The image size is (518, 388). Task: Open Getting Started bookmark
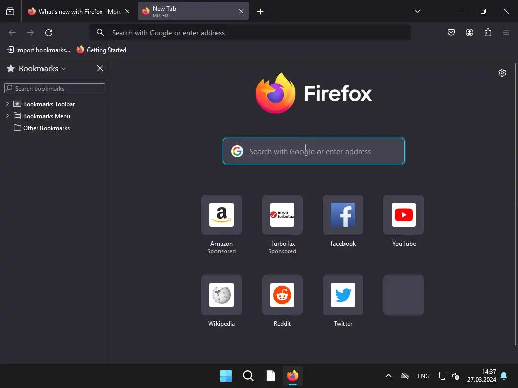point(101,50)
